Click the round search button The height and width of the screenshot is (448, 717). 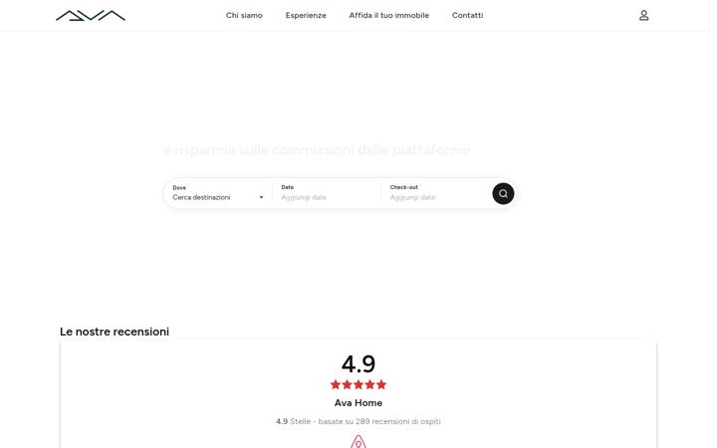click(503, 194)
